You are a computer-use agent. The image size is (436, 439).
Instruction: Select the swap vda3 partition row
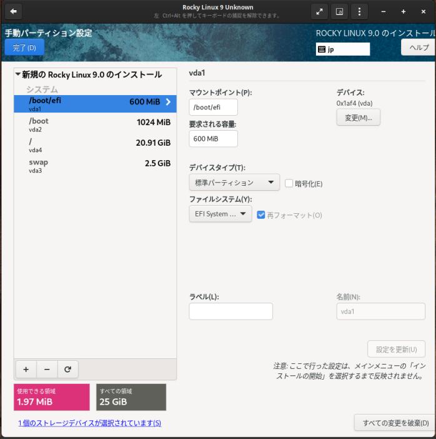95,166
